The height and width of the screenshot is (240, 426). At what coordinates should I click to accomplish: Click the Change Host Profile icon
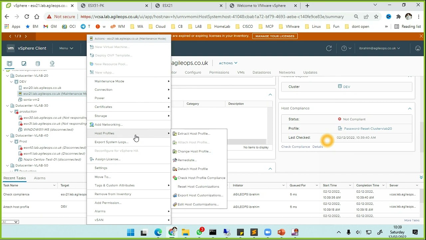(x=175, y=151)
